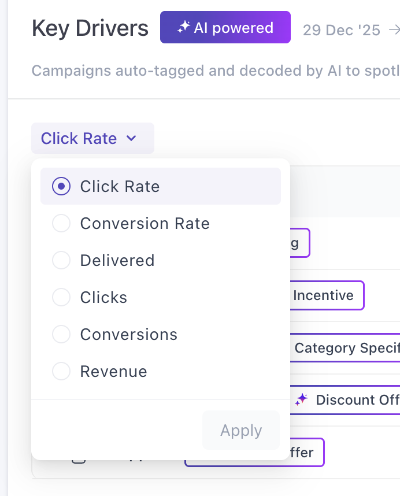This screenshot has width=400, height=496.
Task: Select the Delivered metric radio button
Action: (x=61, y=260)
